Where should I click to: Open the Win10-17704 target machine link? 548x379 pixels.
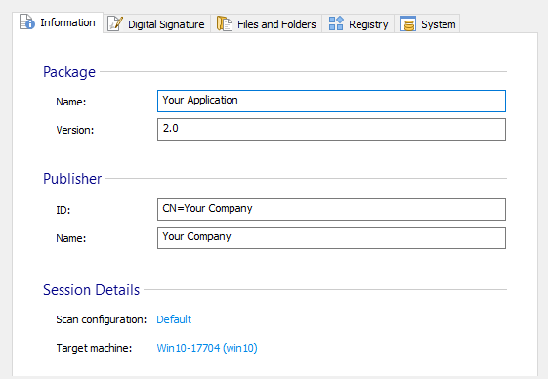[207, 348]
